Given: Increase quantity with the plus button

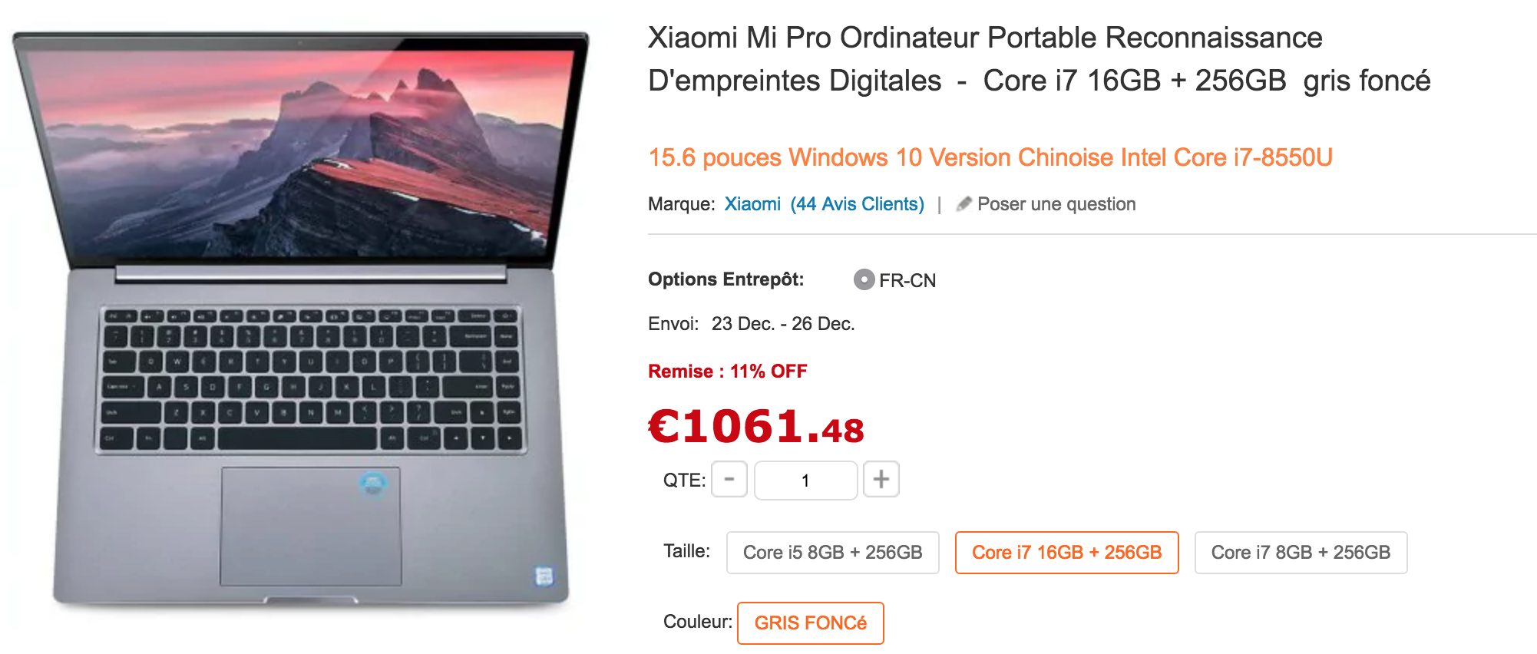Looking at the screenshot, I should [x=881, y=480].
